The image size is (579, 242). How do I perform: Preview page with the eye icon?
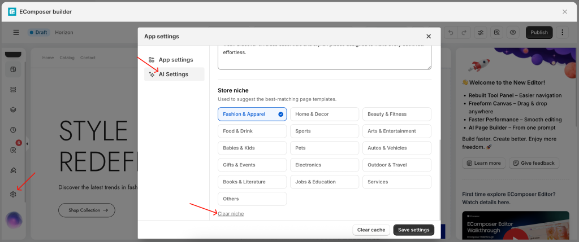(x=513, y=32)
